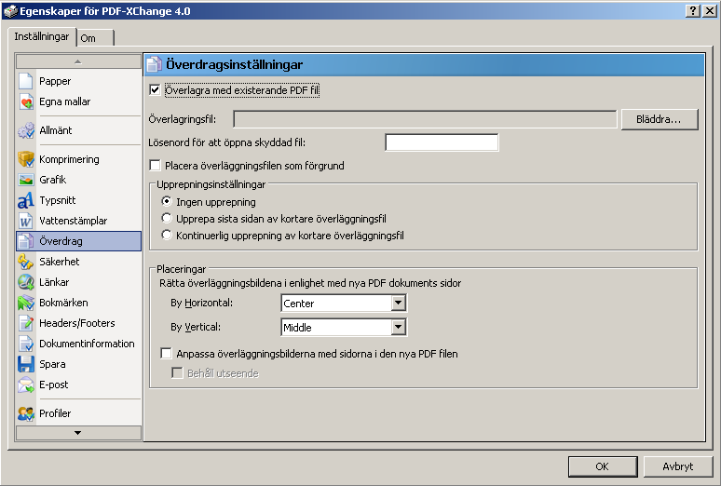
Task: Click the Bläddra... browse button
Action: point(660,119)
